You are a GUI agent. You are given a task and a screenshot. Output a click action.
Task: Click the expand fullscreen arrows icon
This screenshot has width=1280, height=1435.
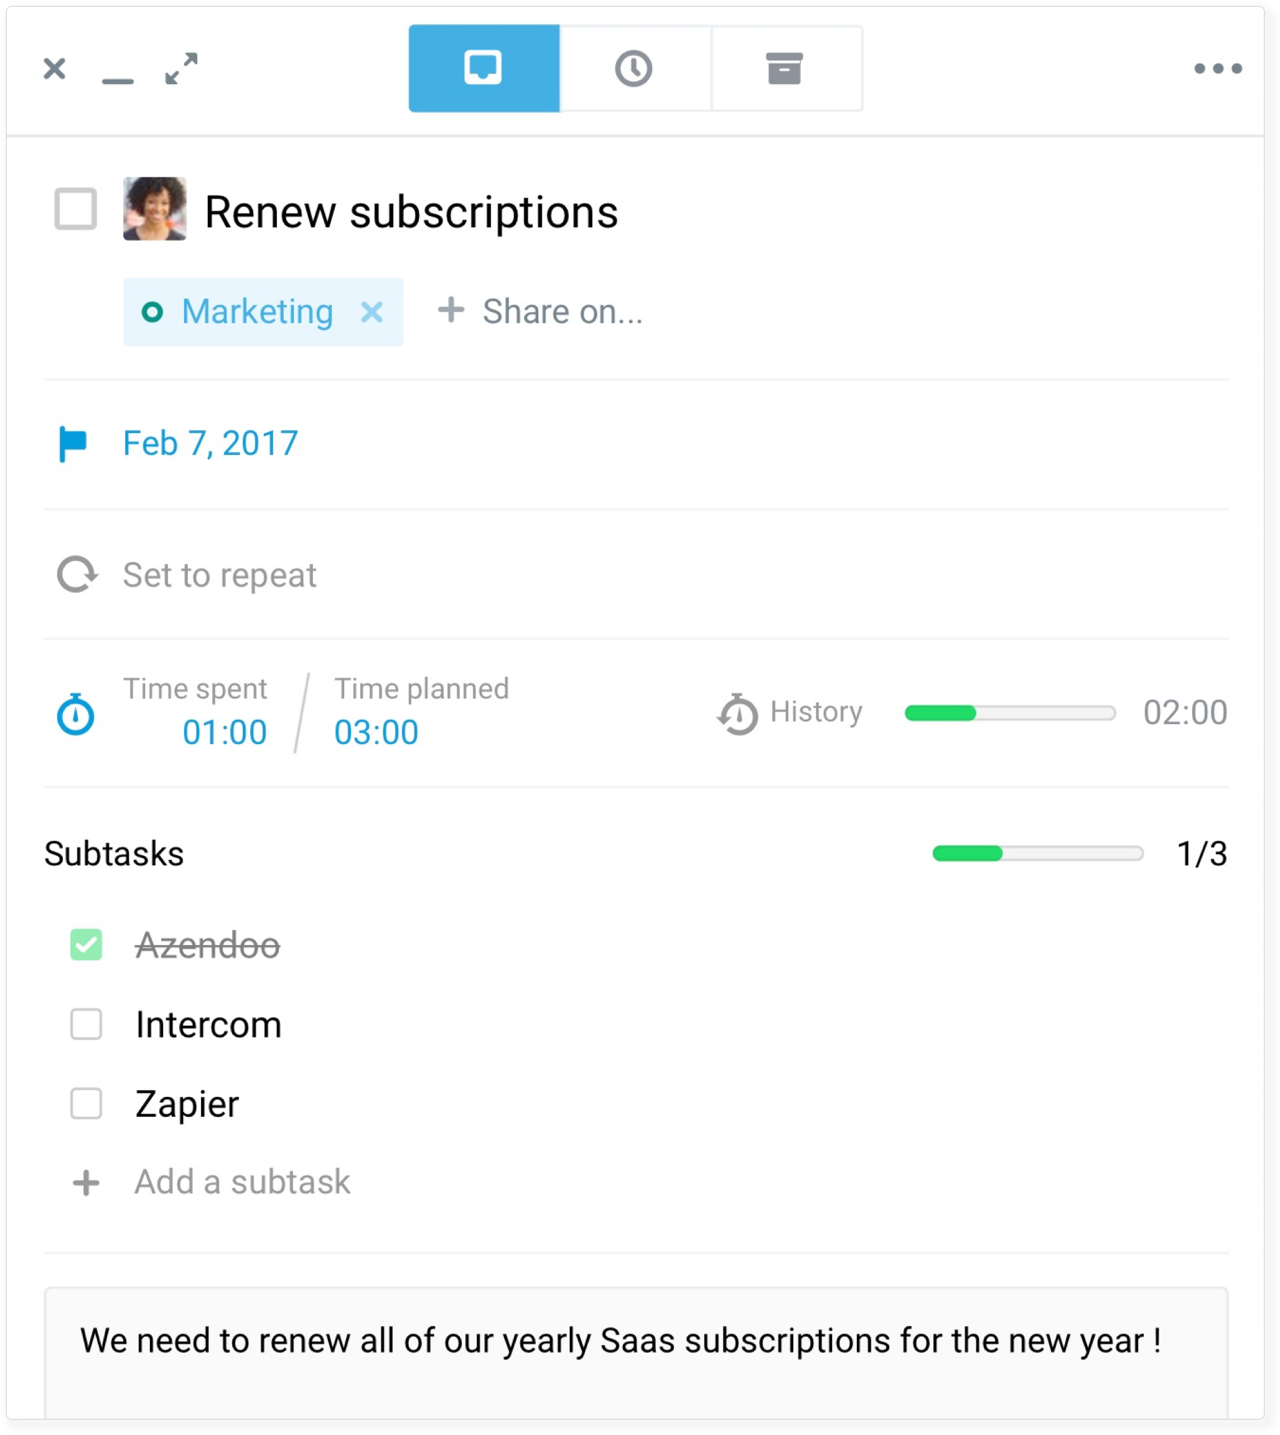click(182, 69)
